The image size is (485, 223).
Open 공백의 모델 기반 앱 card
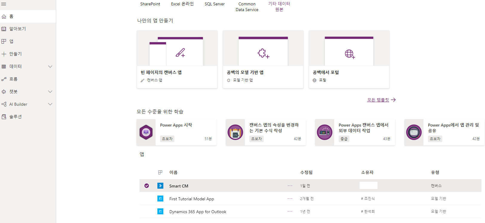pos(263,59)
